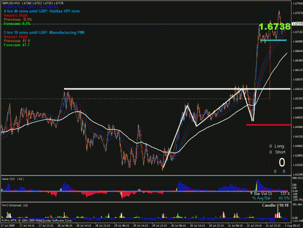
Task: Click the 391.464 NVO scale value
Action: 298,205
